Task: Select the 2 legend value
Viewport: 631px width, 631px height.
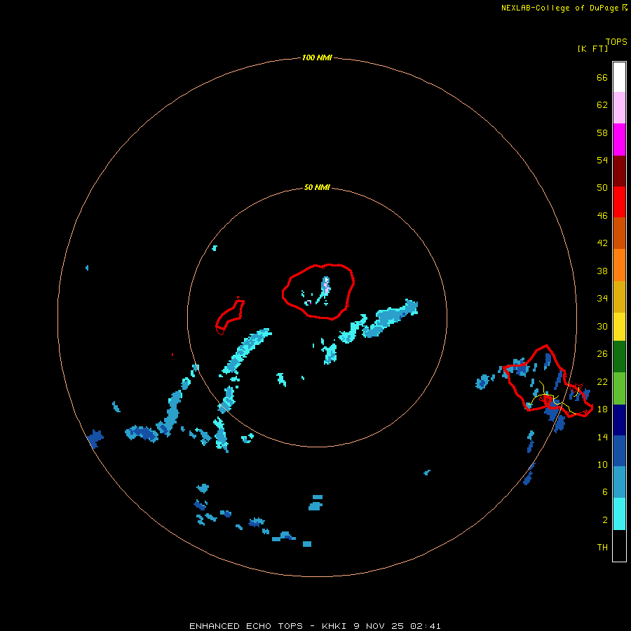Action: (605, 520)
